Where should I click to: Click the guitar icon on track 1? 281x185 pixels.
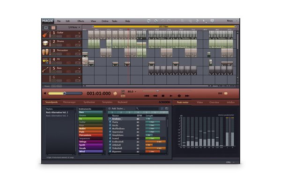45,34
